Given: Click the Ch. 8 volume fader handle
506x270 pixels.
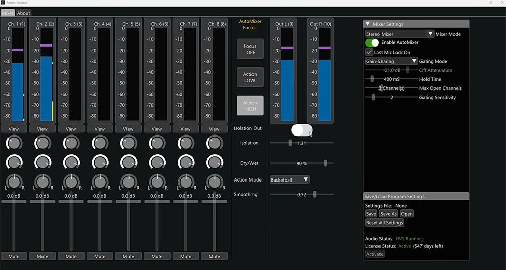Looking at the screenshot, I should [x=214, y=201].
